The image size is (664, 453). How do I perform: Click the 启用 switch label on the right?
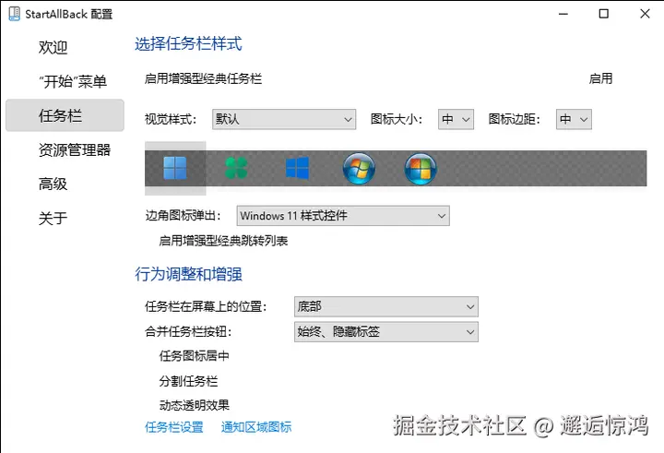[600, 78]
